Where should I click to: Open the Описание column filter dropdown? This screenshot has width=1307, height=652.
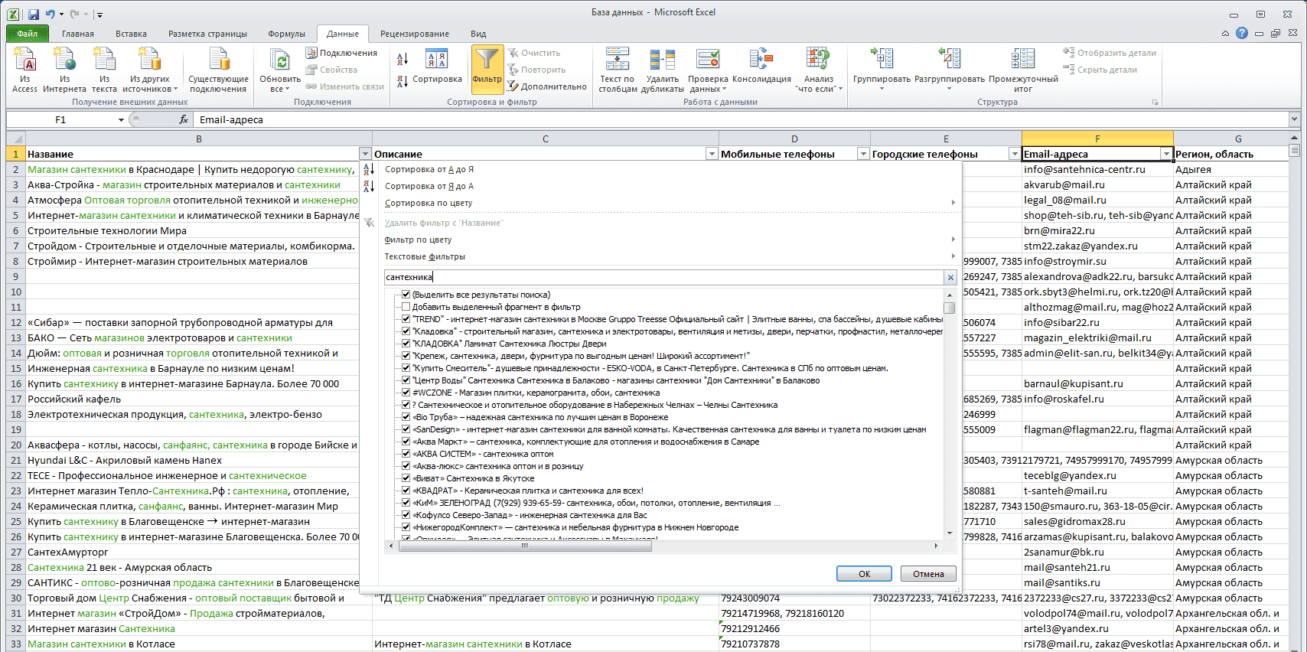712,154
